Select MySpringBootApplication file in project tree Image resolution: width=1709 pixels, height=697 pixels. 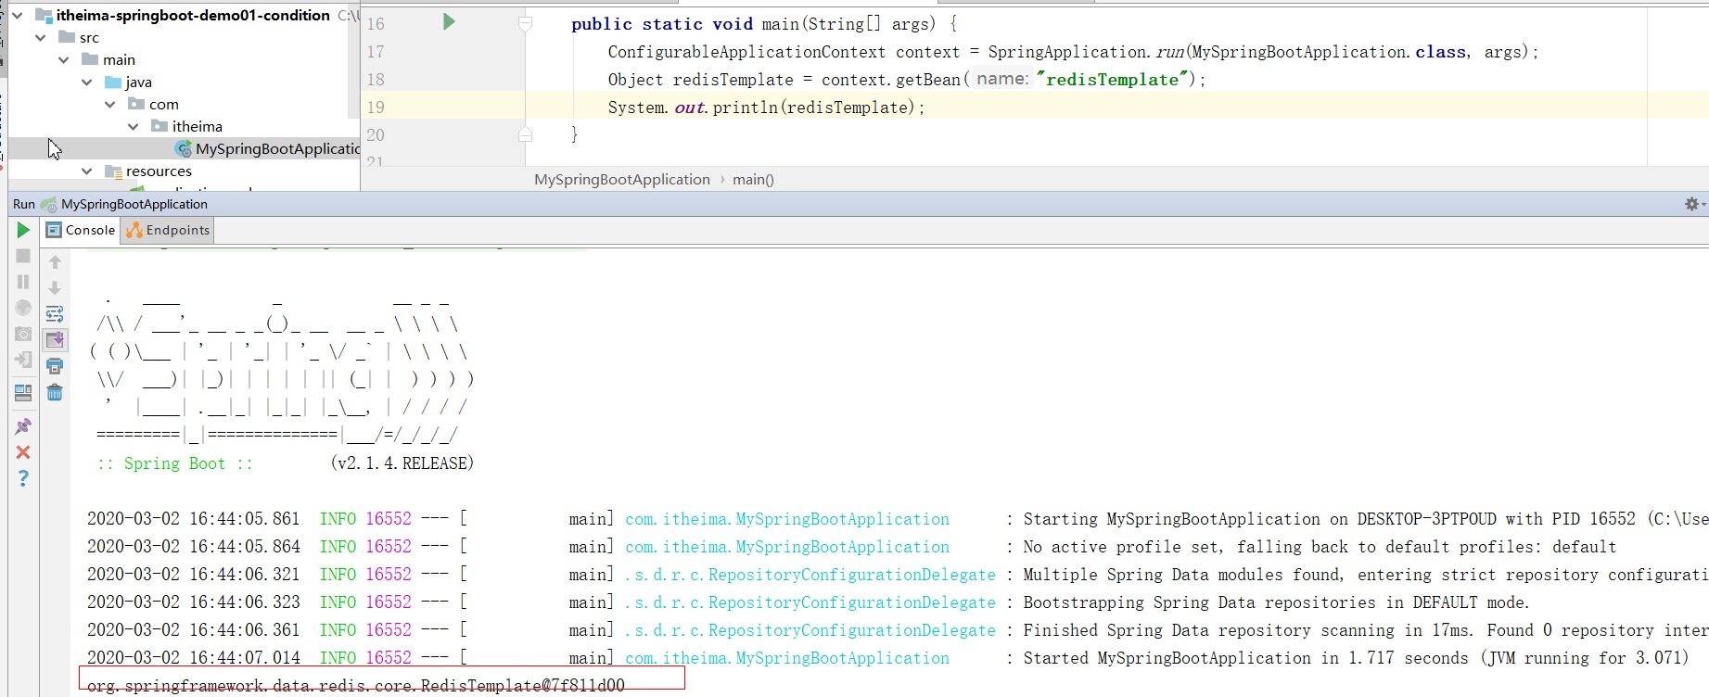pos(276,149)
